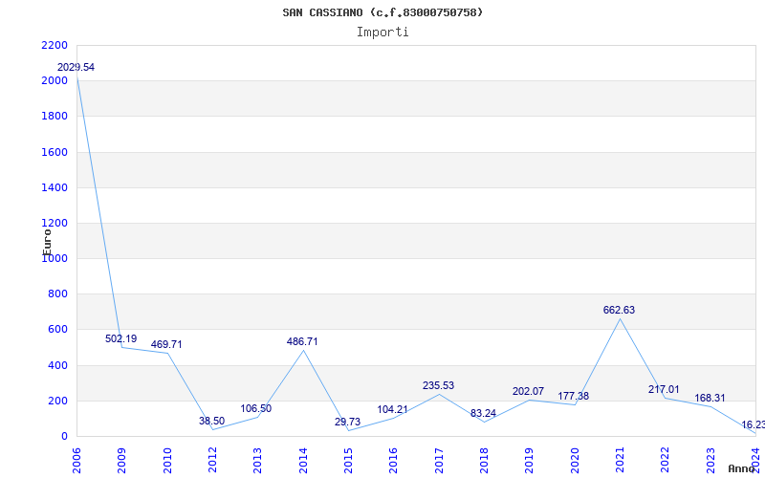Click the 2000 y-axis tick label
Viewport: 765px width, 478px height.
click(x=55, y=81)
